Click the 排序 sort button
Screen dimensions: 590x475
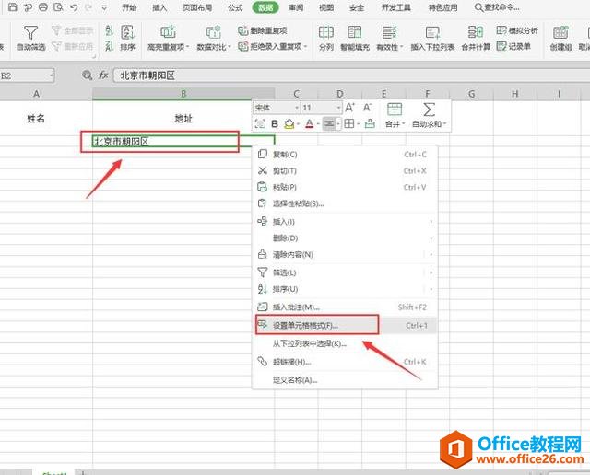(127, 38)
